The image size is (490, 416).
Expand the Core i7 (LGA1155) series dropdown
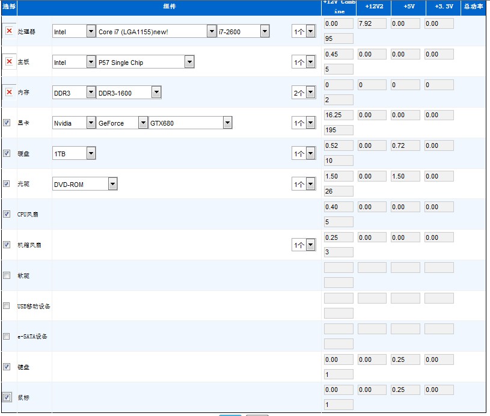[156, 31]
